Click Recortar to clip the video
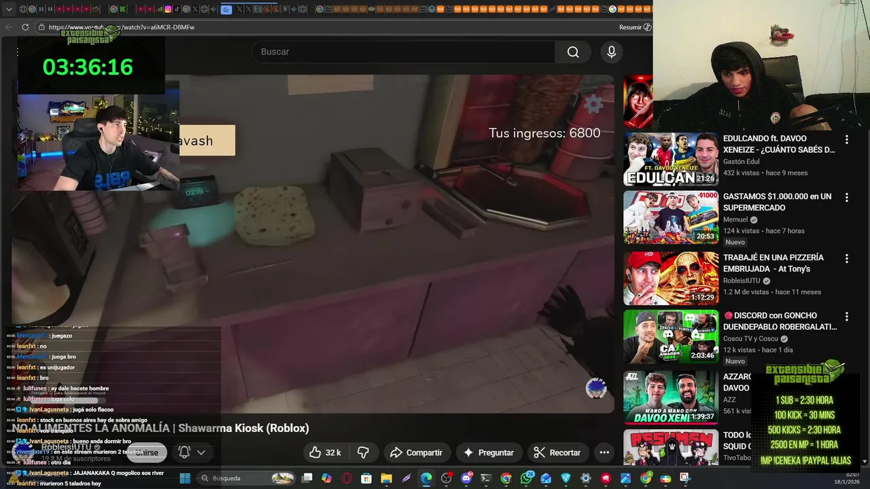 557,452
